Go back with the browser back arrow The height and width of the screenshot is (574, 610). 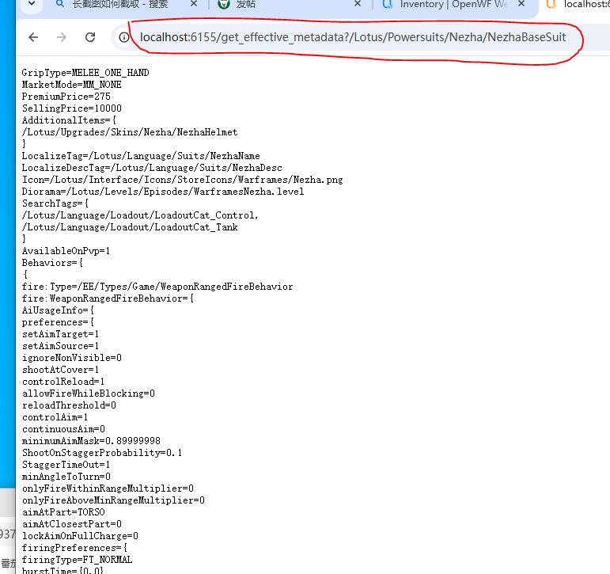(x=33, y=37)
